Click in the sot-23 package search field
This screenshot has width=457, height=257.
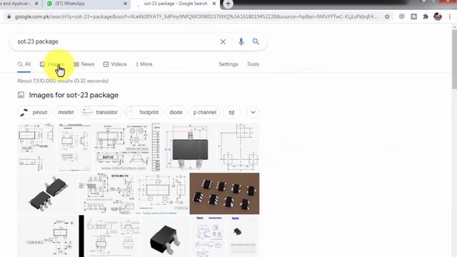tap(116, 41)
